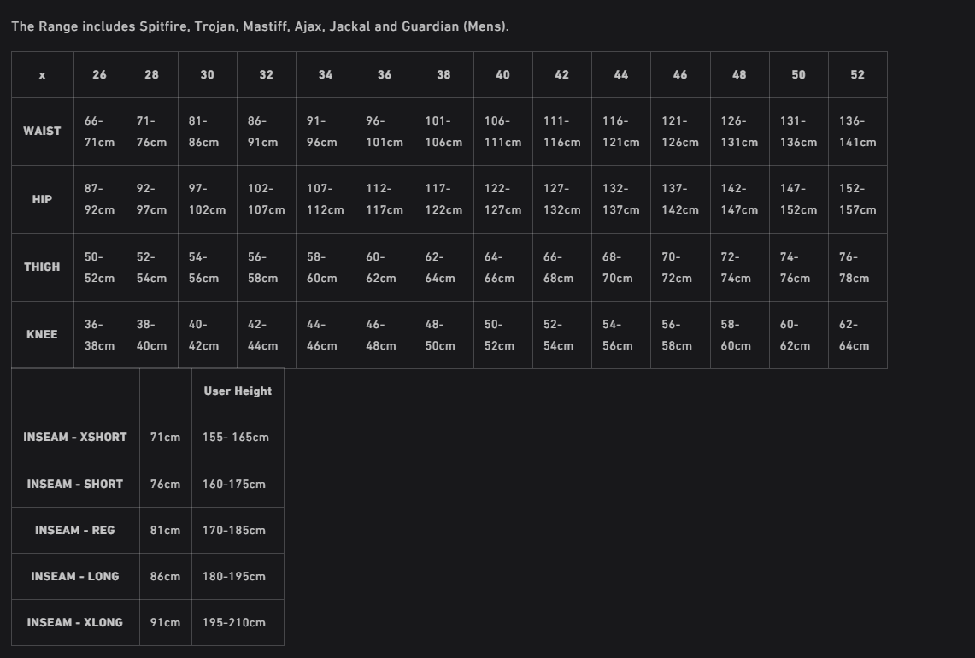Select the size 34 column header
Viewport: 975px width, 658px height.
(326, 74)
